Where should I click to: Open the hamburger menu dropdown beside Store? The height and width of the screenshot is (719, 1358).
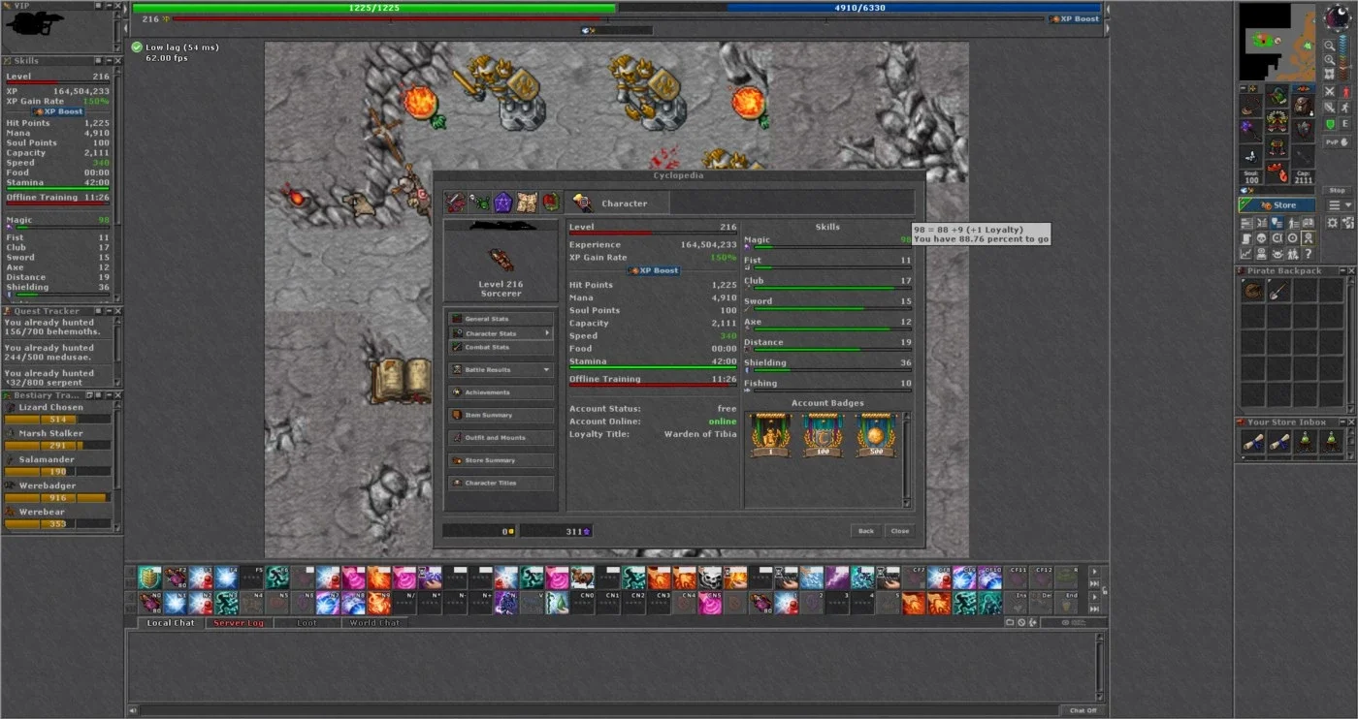click(x=1340, y=205)
